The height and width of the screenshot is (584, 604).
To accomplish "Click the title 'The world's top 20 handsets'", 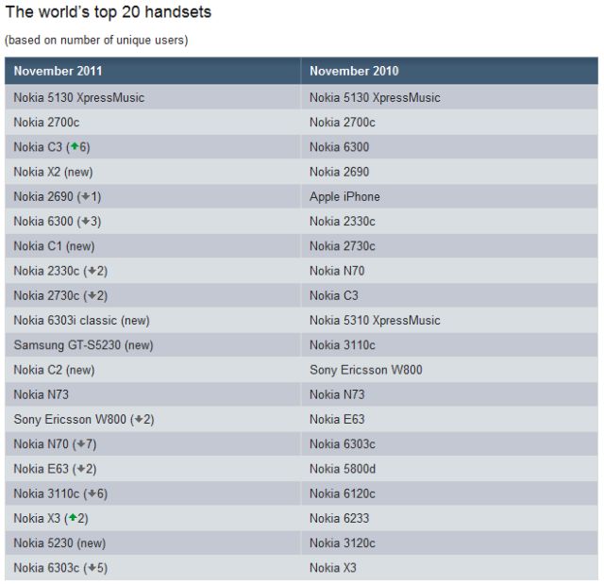I will (x=109, y=12).
